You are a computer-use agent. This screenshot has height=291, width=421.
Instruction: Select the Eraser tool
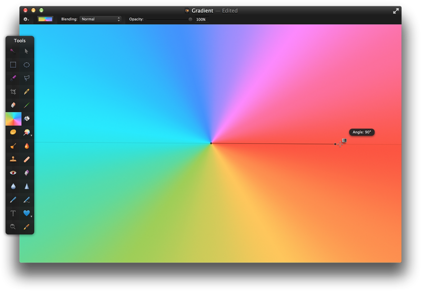13,105
